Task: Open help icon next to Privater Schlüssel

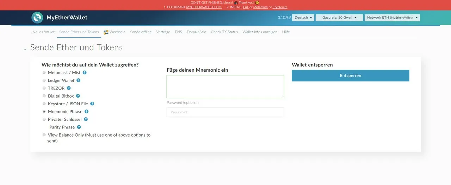Action: pyautogui.click(x=86, y=119)
